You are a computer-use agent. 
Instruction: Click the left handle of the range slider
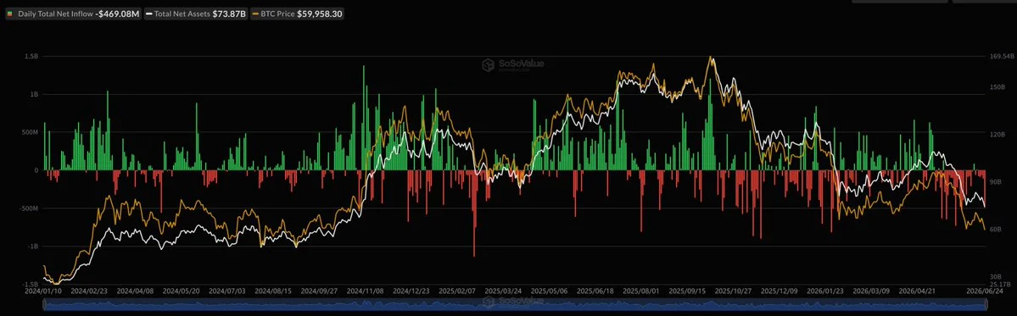[x=45, y=304]
